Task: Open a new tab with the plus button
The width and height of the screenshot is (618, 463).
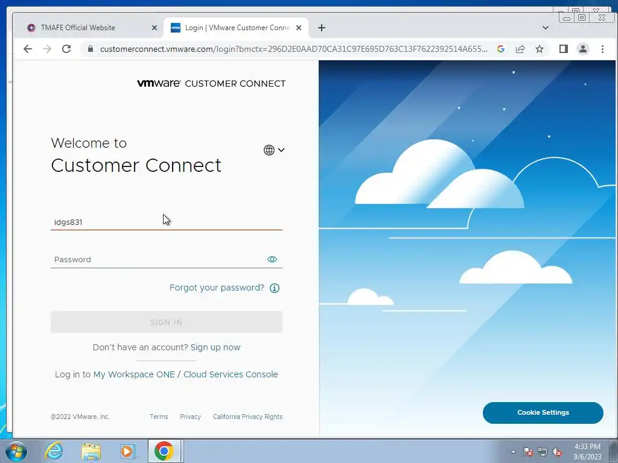Action: pos(322,28)
